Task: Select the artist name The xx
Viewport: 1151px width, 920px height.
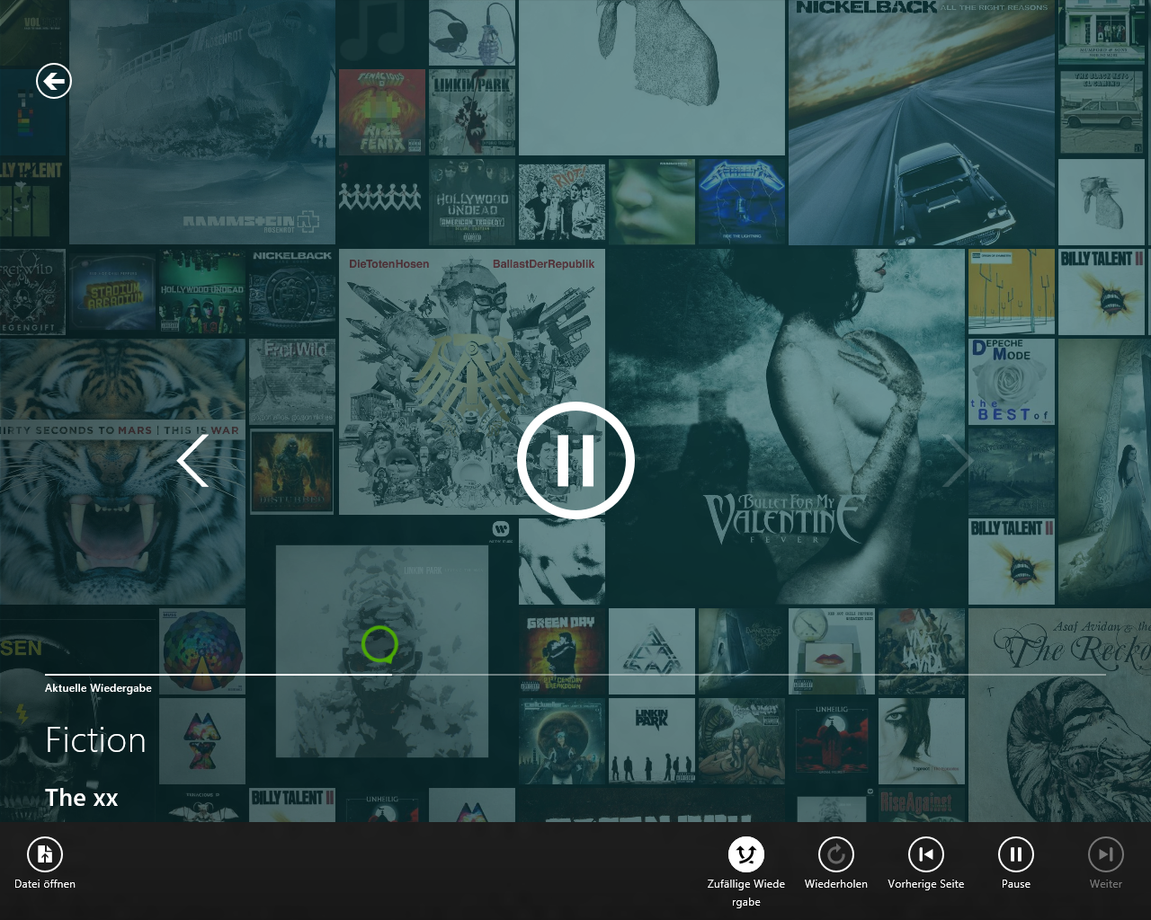Action: coord(82,798)
